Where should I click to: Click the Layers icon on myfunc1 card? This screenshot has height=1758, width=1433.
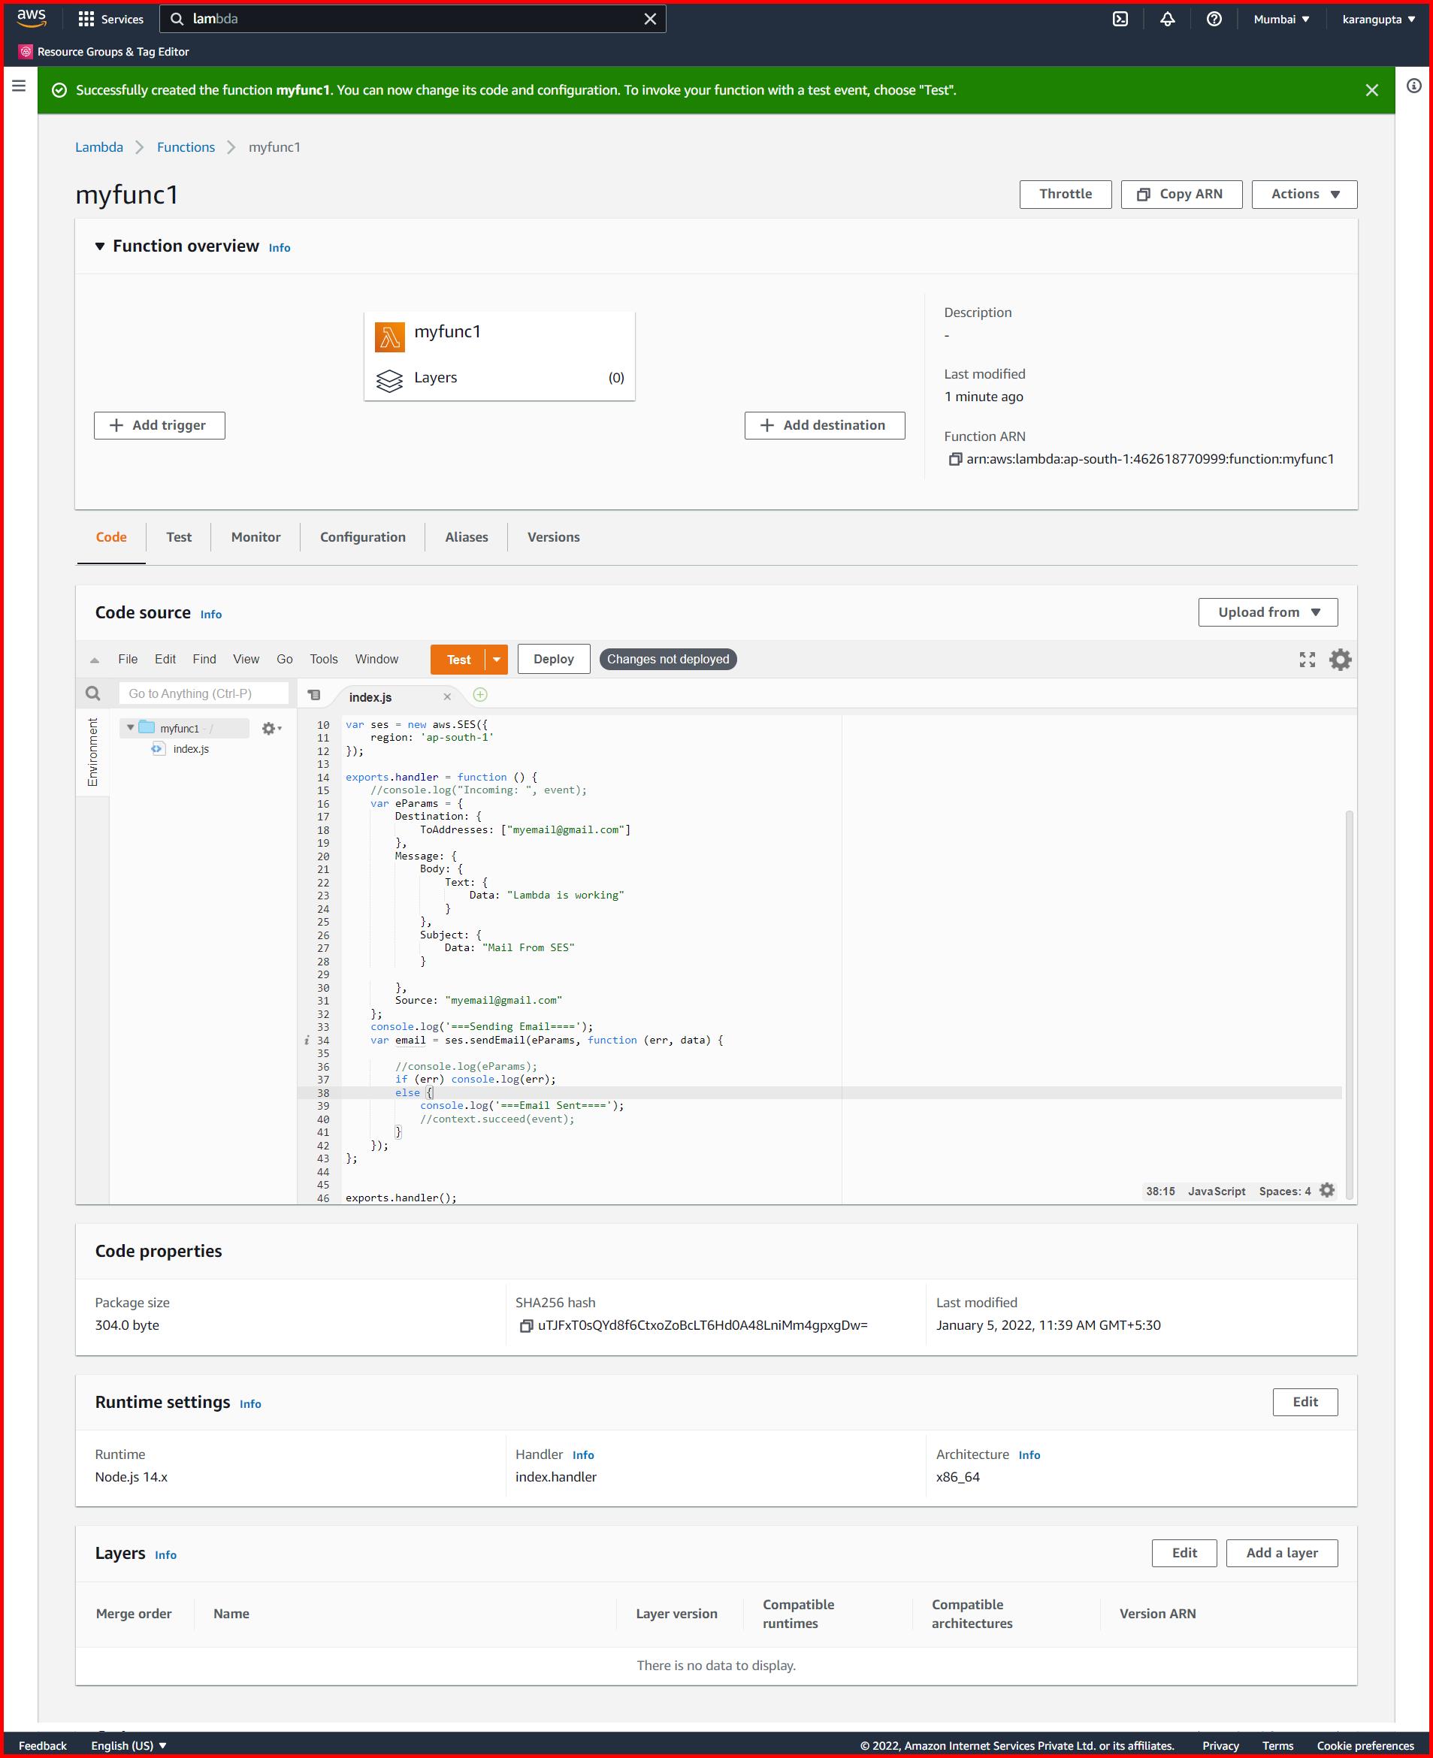[391, 378]
